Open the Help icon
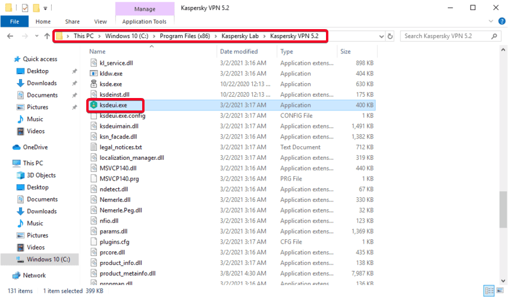Image resolution: width=508 pixels, height=297 pixels. point(501,21)
